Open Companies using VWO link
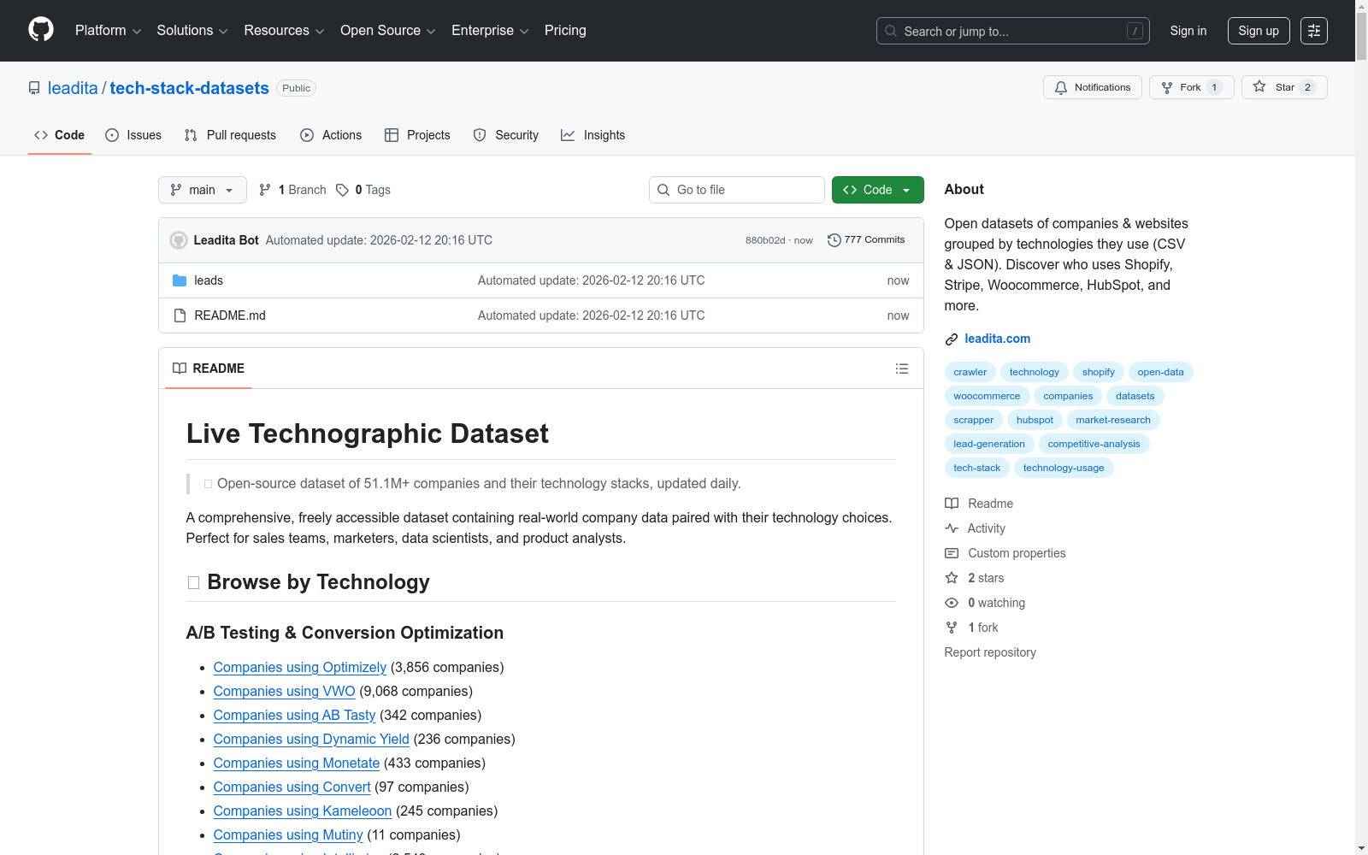Screen dimensions: 1368x855 click(285, 691)
